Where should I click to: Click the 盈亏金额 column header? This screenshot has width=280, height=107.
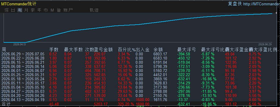[x=103, y=49]
